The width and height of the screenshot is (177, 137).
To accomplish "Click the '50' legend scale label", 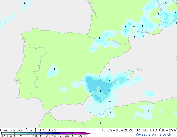I will (86, 136).
